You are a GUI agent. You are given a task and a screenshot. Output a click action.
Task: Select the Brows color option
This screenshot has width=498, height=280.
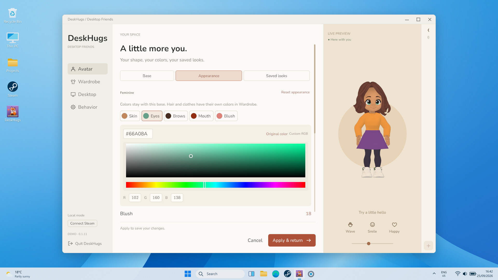pos(176,116)
